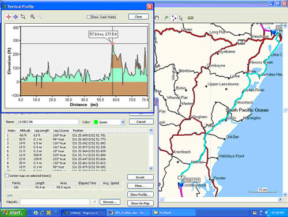Click the track Name input field

48,122
